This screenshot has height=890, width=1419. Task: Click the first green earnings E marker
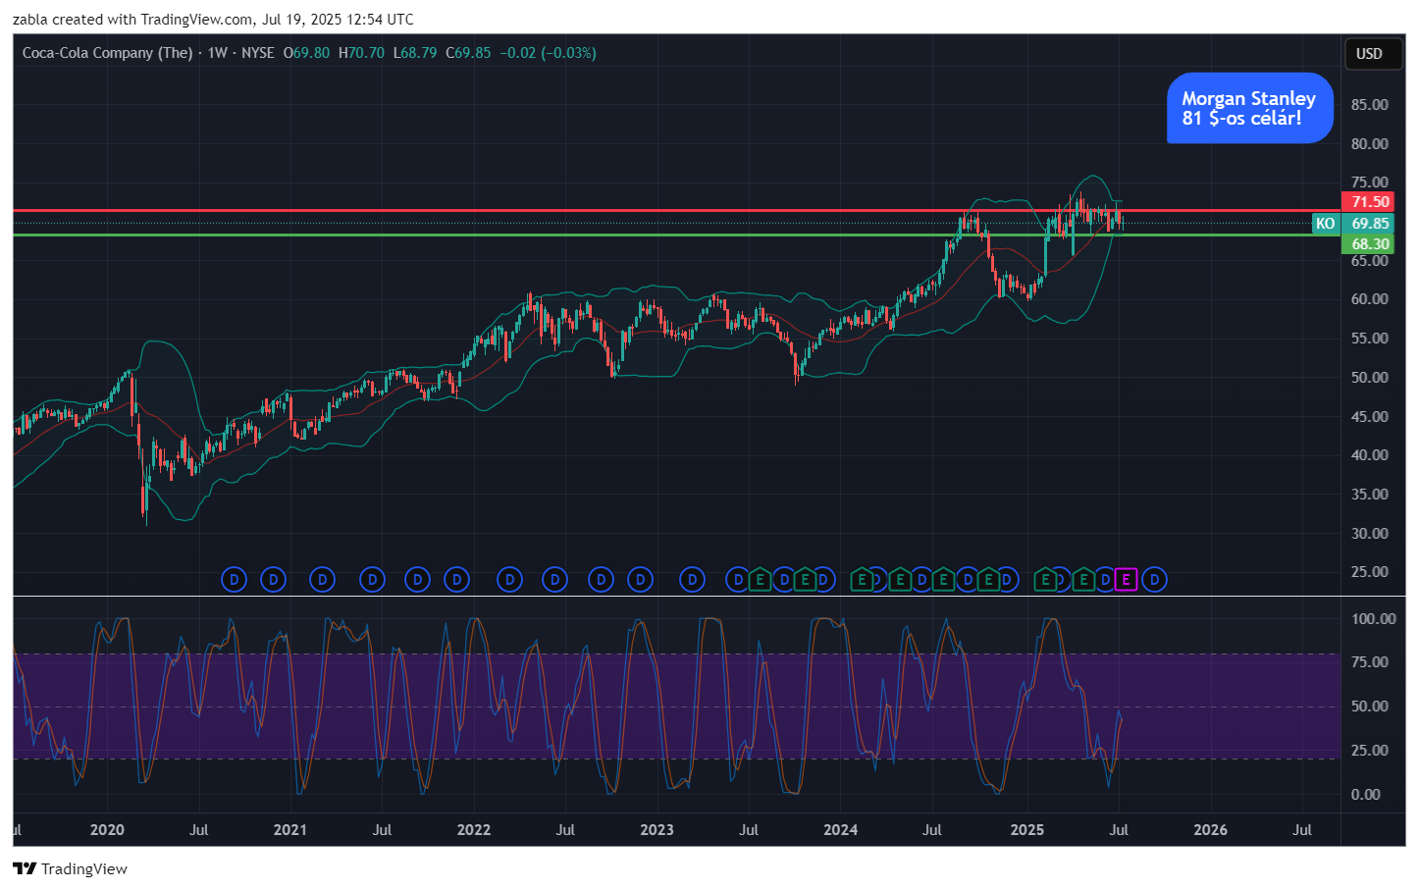[760, 580]
